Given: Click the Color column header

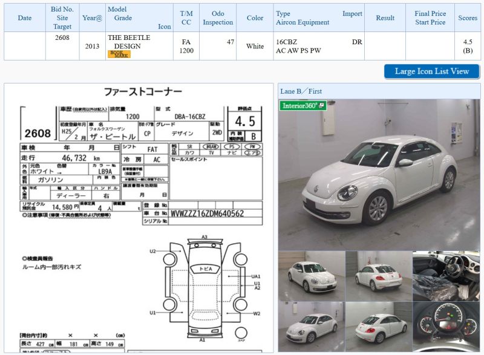Looking at the screenshot, I should (x=255, y=18).
